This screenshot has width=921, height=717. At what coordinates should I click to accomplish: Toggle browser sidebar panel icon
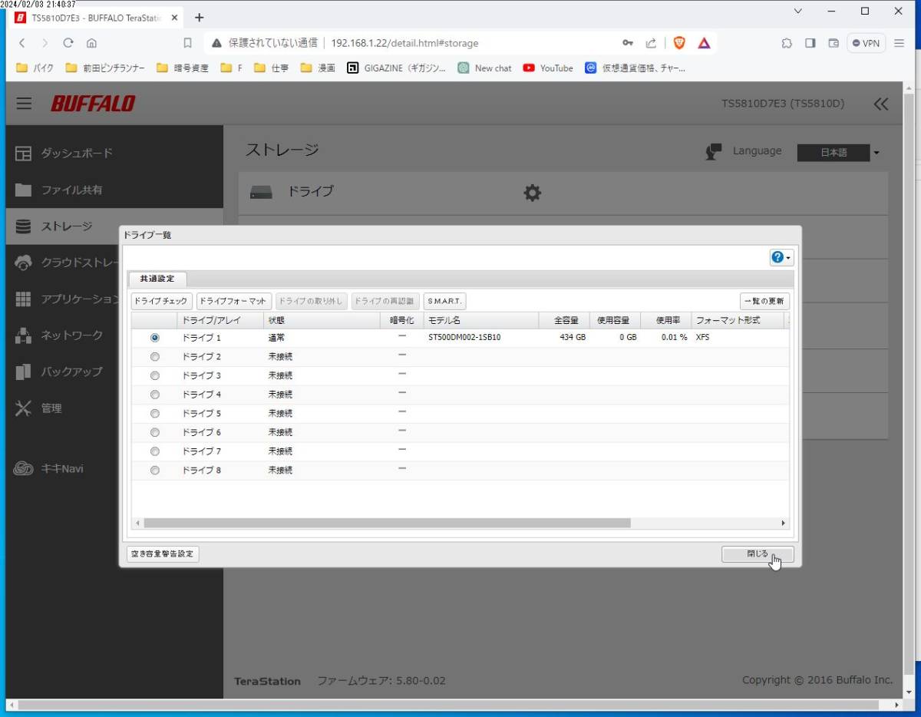click(810, 43)
